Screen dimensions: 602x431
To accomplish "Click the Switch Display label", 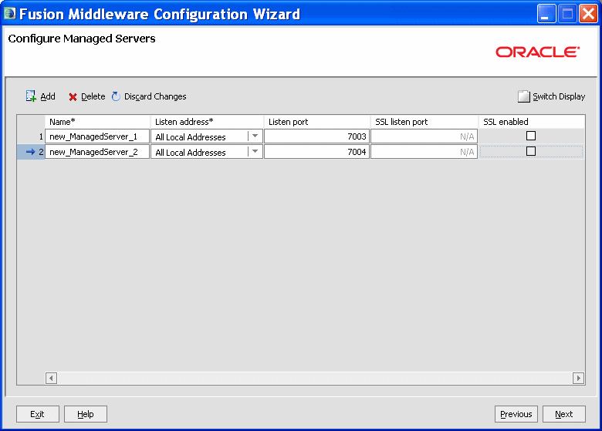I will [559, 96].
